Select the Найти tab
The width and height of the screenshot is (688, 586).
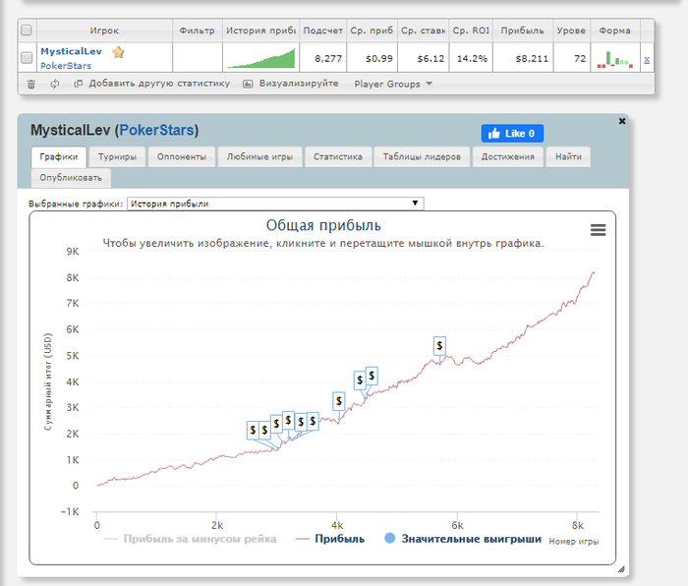point(568,156)
